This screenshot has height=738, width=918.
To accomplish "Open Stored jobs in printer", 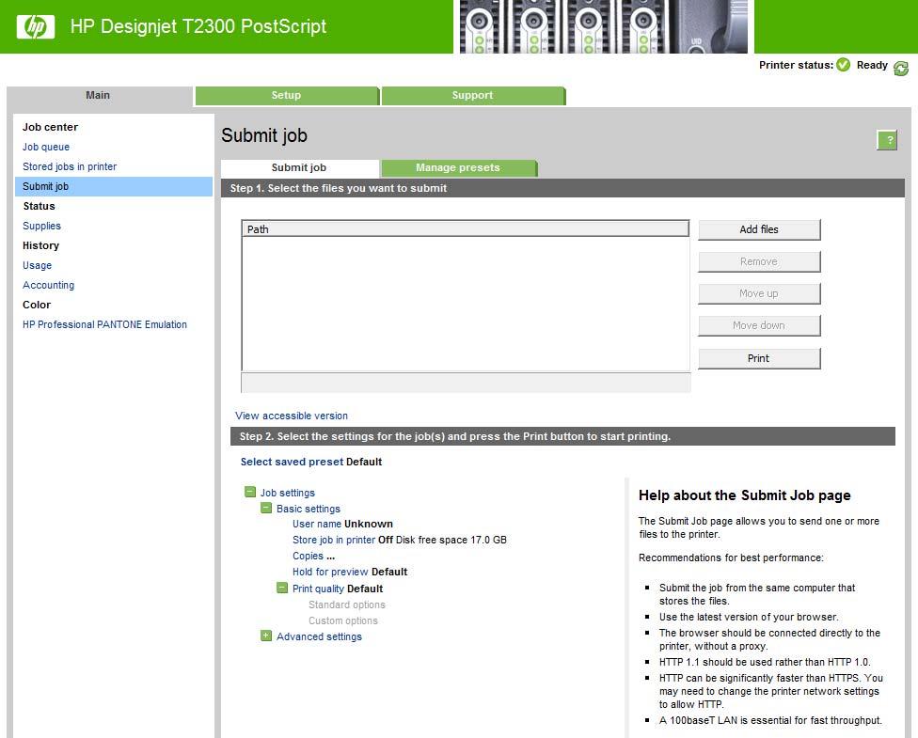I will click(x=70, y=166).
